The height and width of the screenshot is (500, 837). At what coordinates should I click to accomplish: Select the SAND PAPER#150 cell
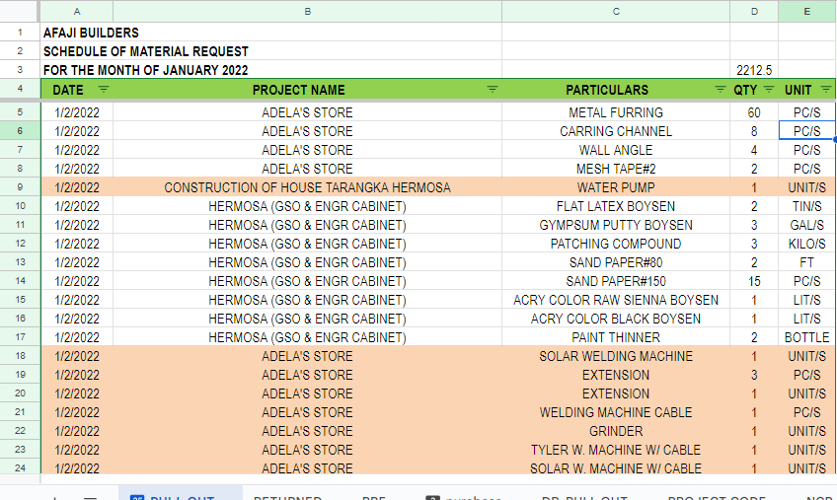(616, 281)
